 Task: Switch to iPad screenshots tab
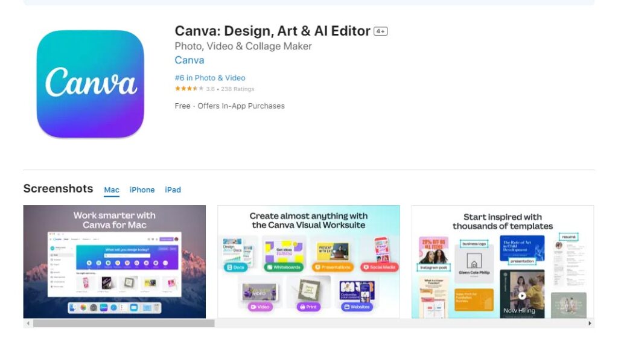click(x=173, y=190)
